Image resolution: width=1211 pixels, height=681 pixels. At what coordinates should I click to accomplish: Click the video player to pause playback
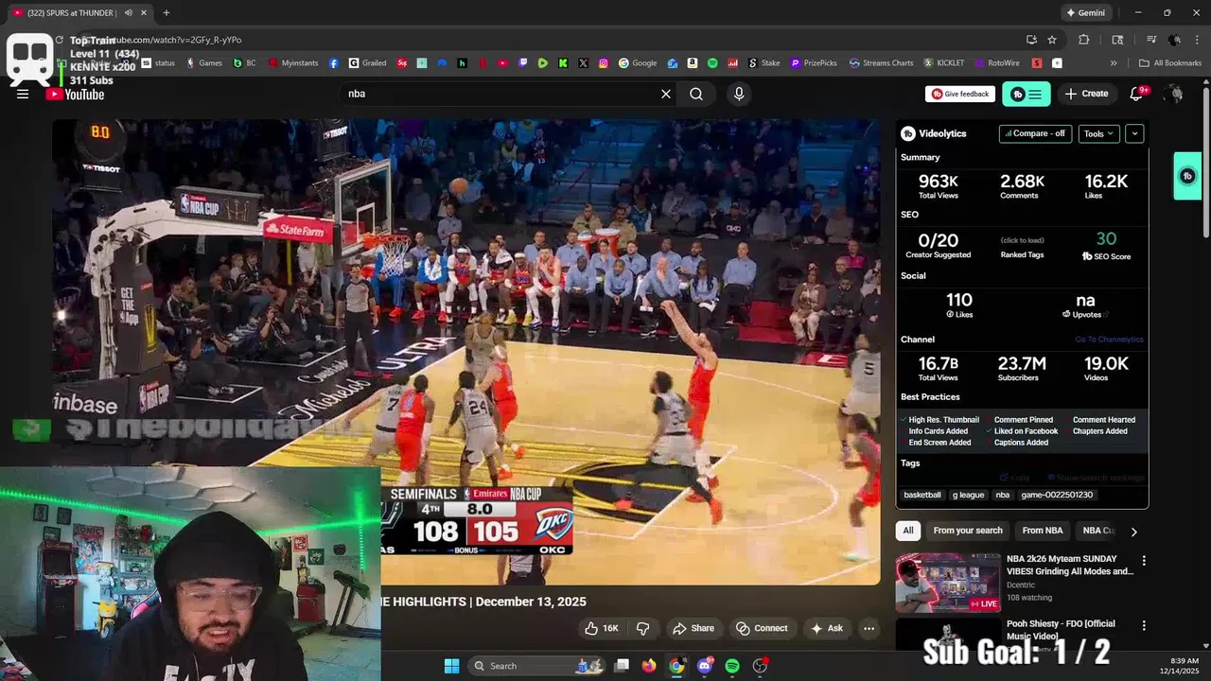(x=465, y=350)
